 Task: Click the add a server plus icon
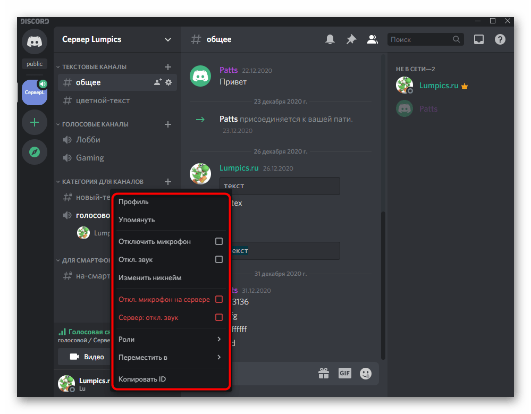(x=35, y=122)
